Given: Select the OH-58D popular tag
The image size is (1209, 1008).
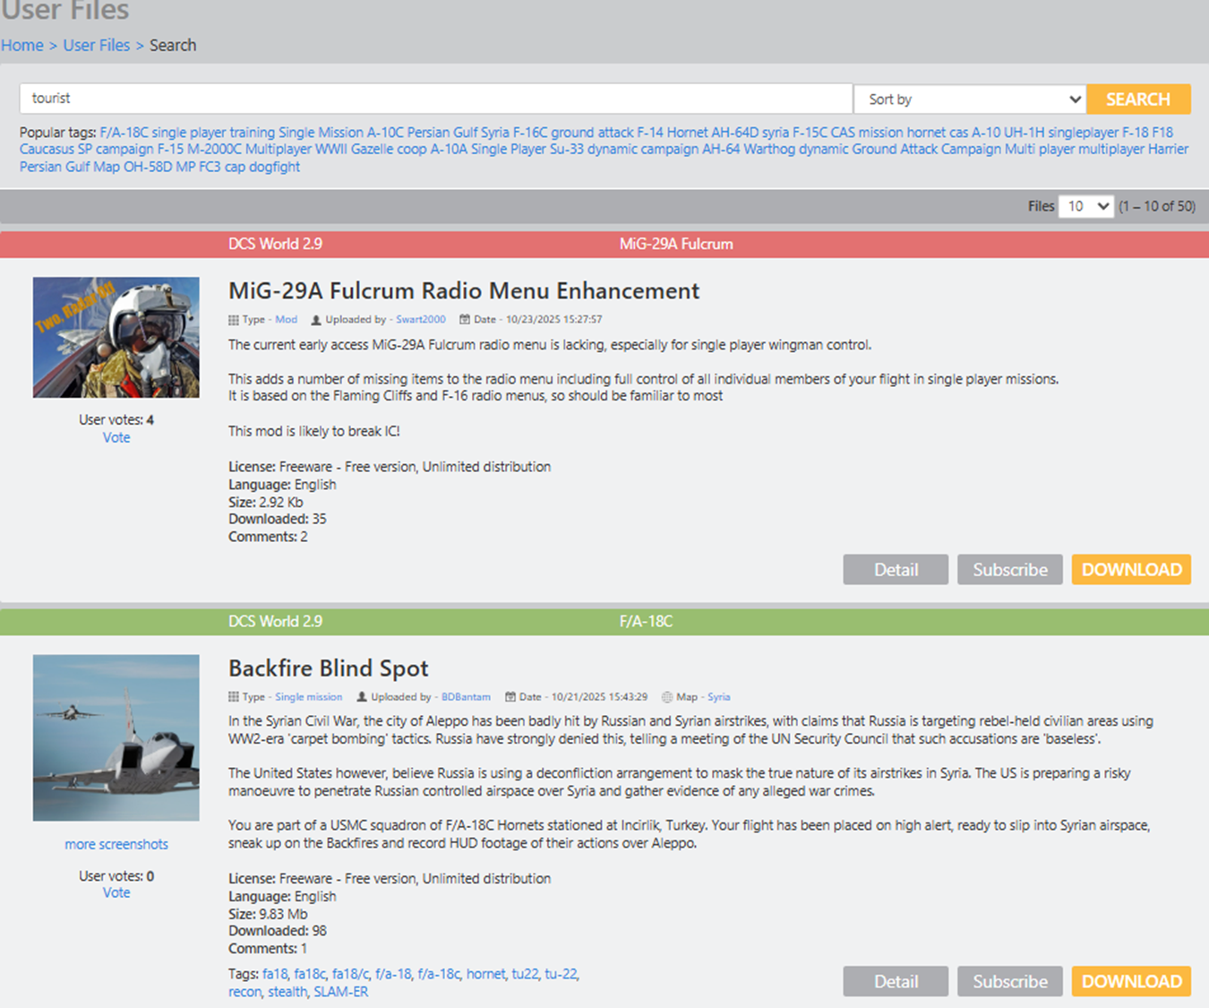Looking at the screenshot, I should coord(148,167).
